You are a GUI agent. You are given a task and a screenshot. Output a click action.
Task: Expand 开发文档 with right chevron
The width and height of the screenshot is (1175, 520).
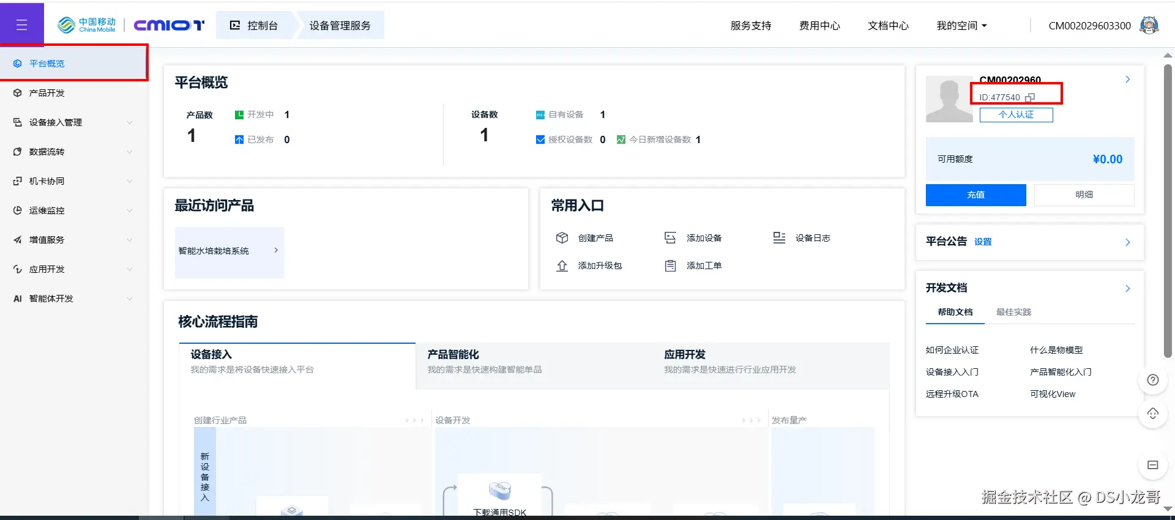click(1127, 288)
